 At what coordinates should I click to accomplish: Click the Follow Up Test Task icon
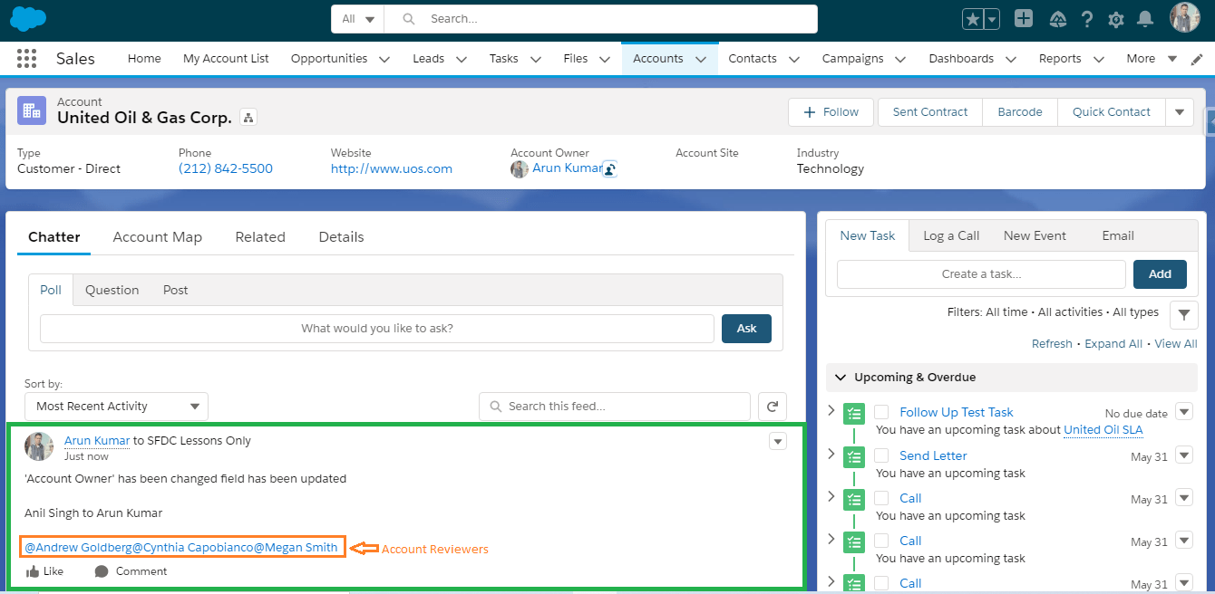pos(854,414)
